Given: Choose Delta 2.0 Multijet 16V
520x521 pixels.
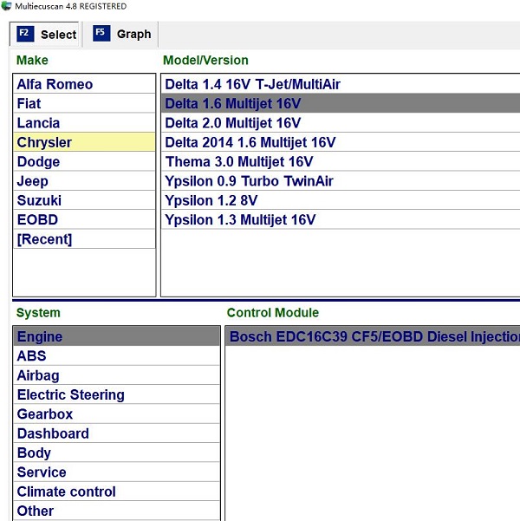Looking at the screenshot, I should pyautogui.click(x=341, y=122).
